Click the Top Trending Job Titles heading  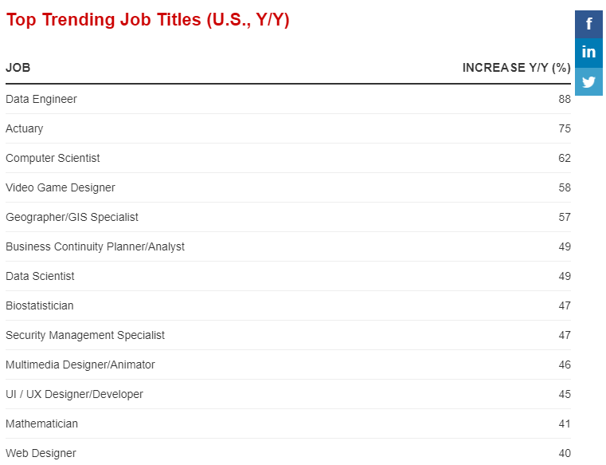tap(147, 20)
